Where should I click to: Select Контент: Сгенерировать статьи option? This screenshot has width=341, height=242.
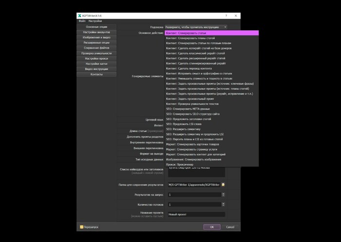(x=211, y=33)
